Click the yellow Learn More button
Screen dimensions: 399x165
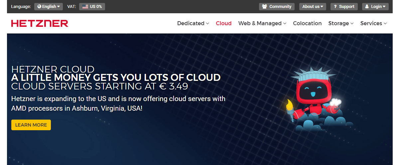click(31, 125)
